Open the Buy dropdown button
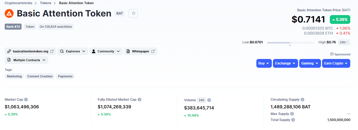The width and height of the screenshot is (358, 130). [x=264, y=63]
